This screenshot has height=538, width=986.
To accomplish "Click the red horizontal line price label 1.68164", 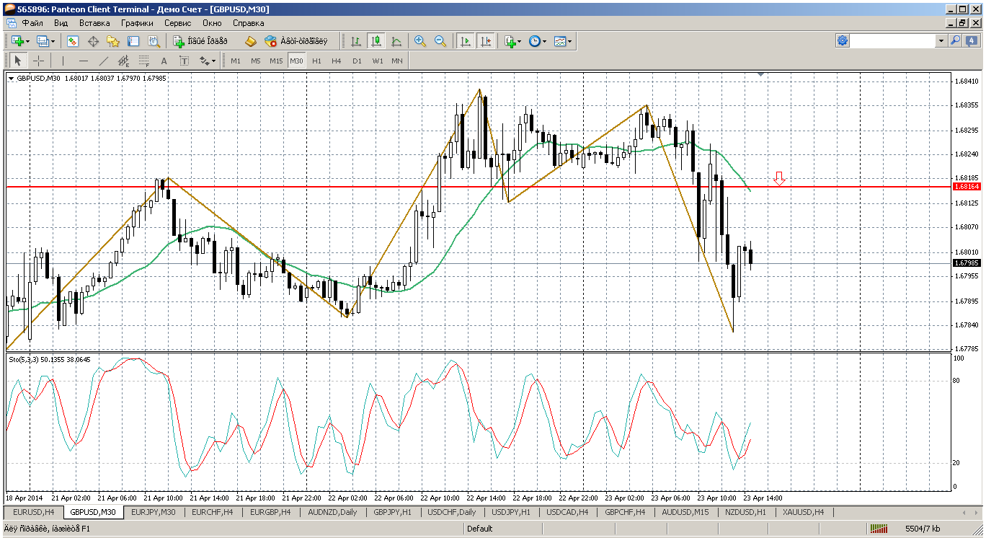I will (966, 187).
